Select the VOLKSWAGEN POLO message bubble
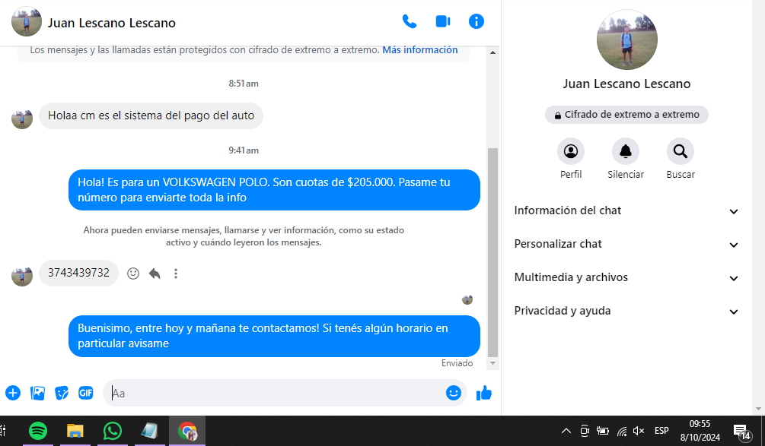Viewport: 765px width, 446px height. [x=274, y=190]
